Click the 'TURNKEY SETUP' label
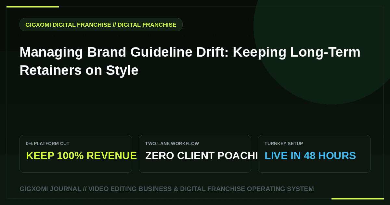The height and width of the screenshot is (205, 390). (284, 143)
